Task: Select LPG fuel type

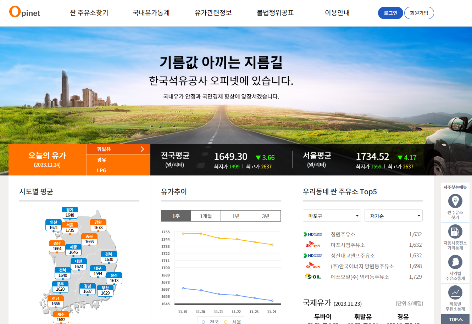Action: pyautogui.click(x=118, y=171)
